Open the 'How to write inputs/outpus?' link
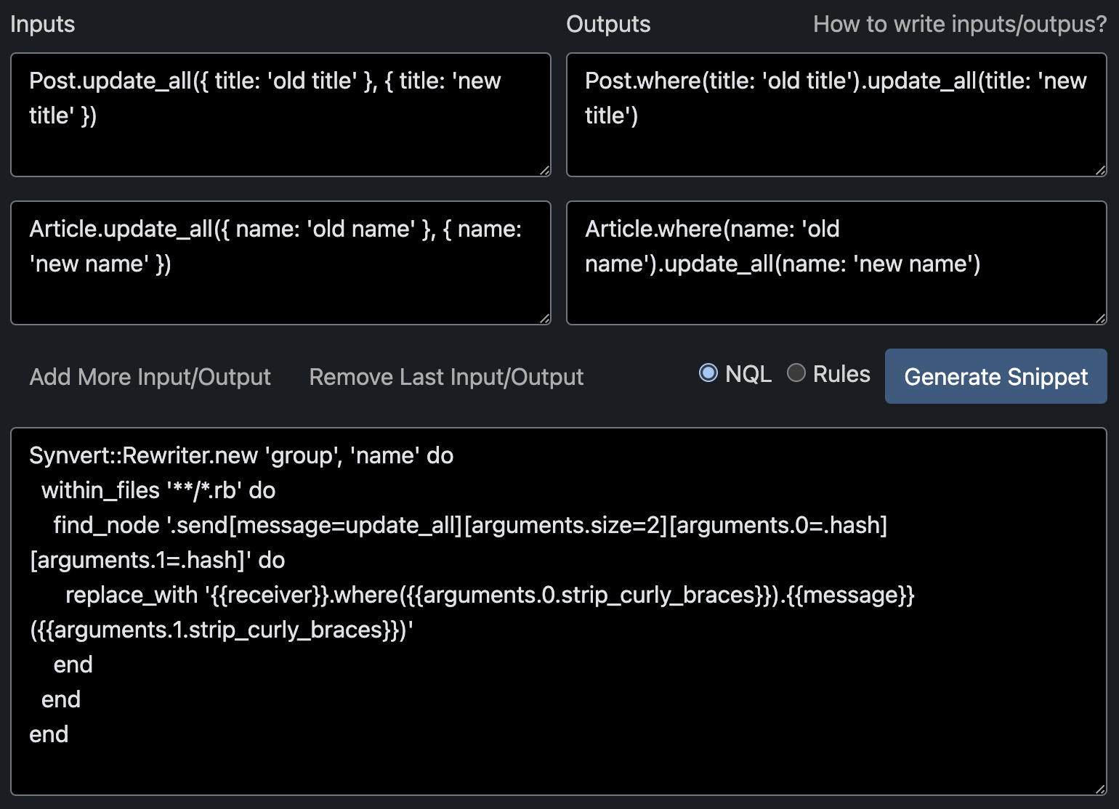Screen dimensions: 1119x809 pyautogui.click(x=959, y=24)
